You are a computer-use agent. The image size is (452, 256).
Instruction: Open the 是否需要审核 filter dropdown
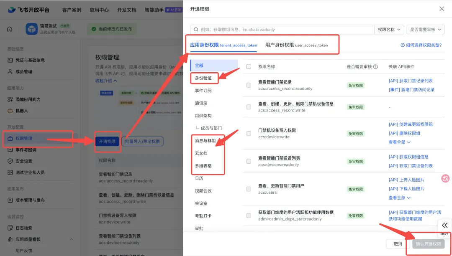point(426,29)
